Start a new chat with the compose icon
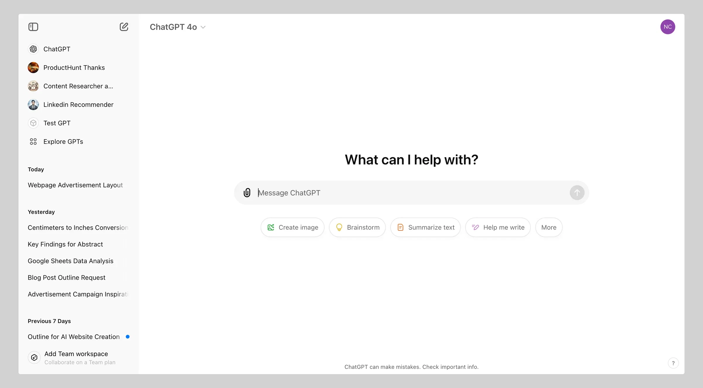 tap(124, 27)
